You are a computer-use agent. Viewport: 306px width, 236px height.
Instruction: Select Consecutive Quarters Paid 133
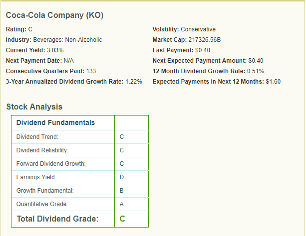click(51, 71)
